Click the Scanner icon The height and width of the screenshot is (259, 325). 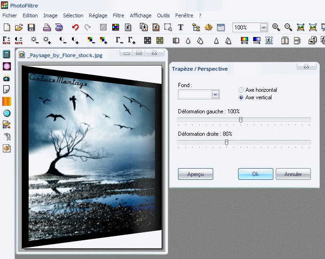point(59,27)
